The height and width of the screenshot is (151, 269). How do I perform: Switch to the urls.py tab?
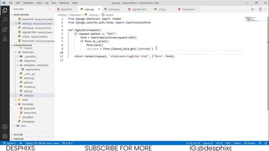point(162,9)
